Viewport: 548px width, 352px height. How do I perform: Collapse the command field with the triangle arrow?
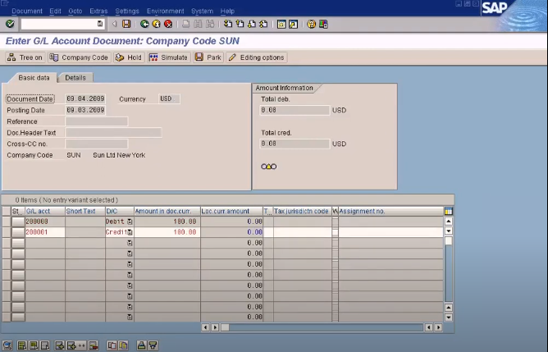click(114, 24)
